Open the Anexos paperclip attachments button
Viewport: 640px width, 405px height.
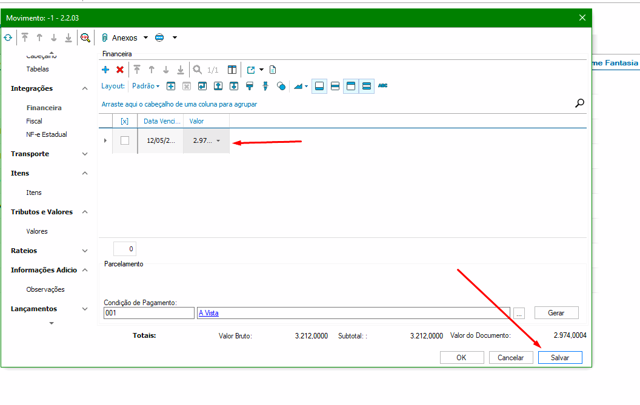coord(120,38)
